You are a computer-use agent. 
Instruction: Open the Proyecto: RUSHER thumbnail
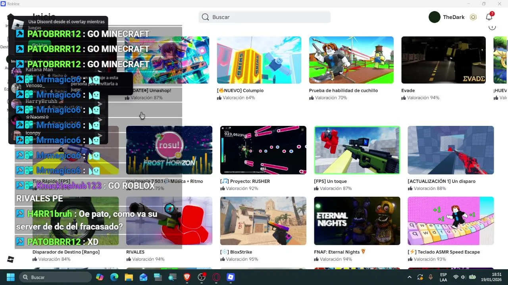coord(263,150)
